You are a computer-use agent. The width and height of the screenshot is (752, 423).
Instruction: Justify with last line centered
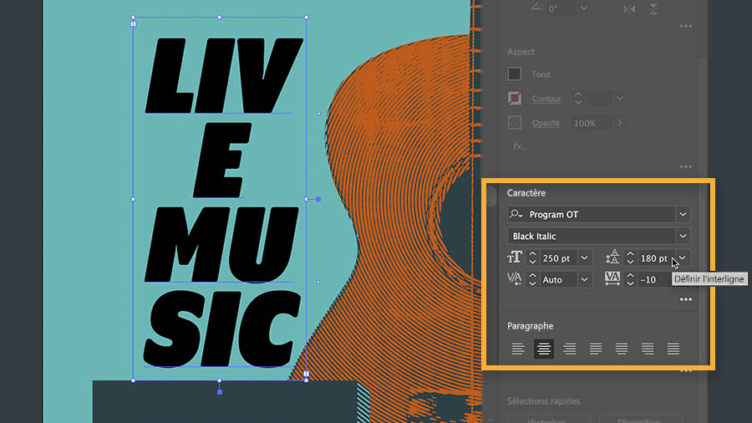point(621,349)
